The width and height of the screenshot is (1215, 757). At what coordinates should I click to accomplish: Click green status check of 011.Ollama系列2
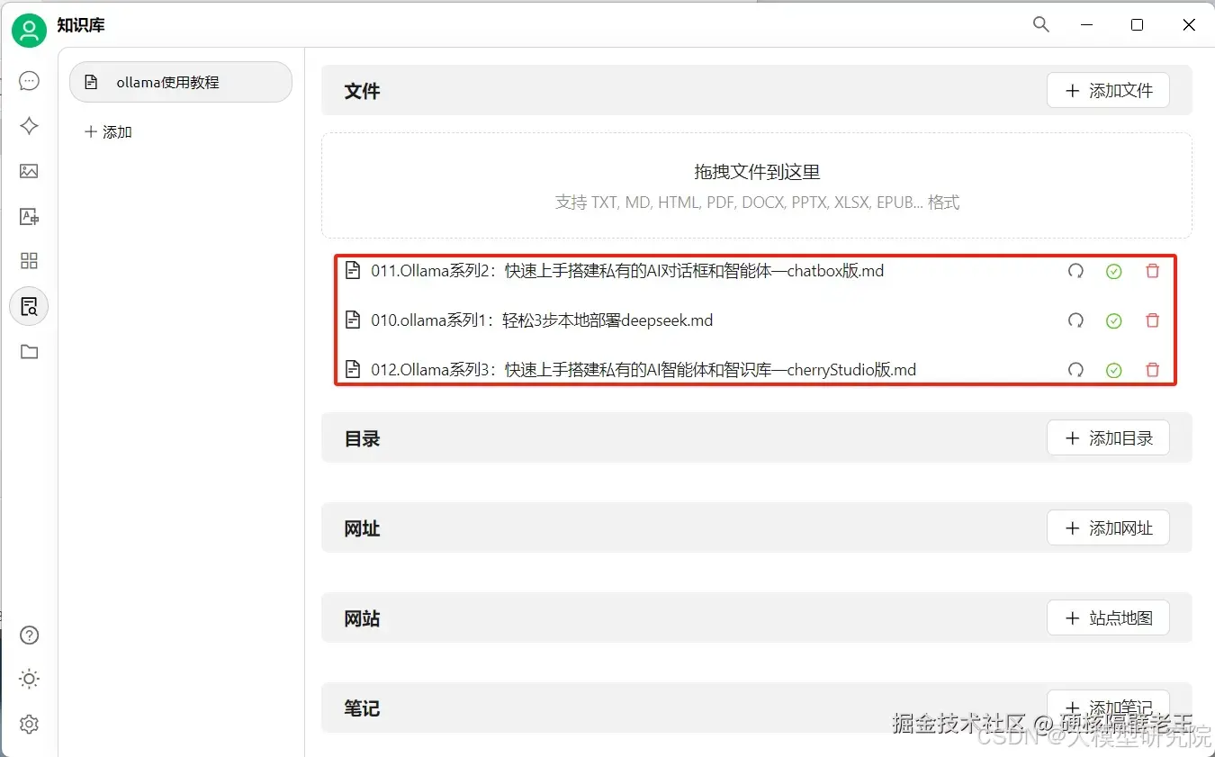click(1114, 271)
